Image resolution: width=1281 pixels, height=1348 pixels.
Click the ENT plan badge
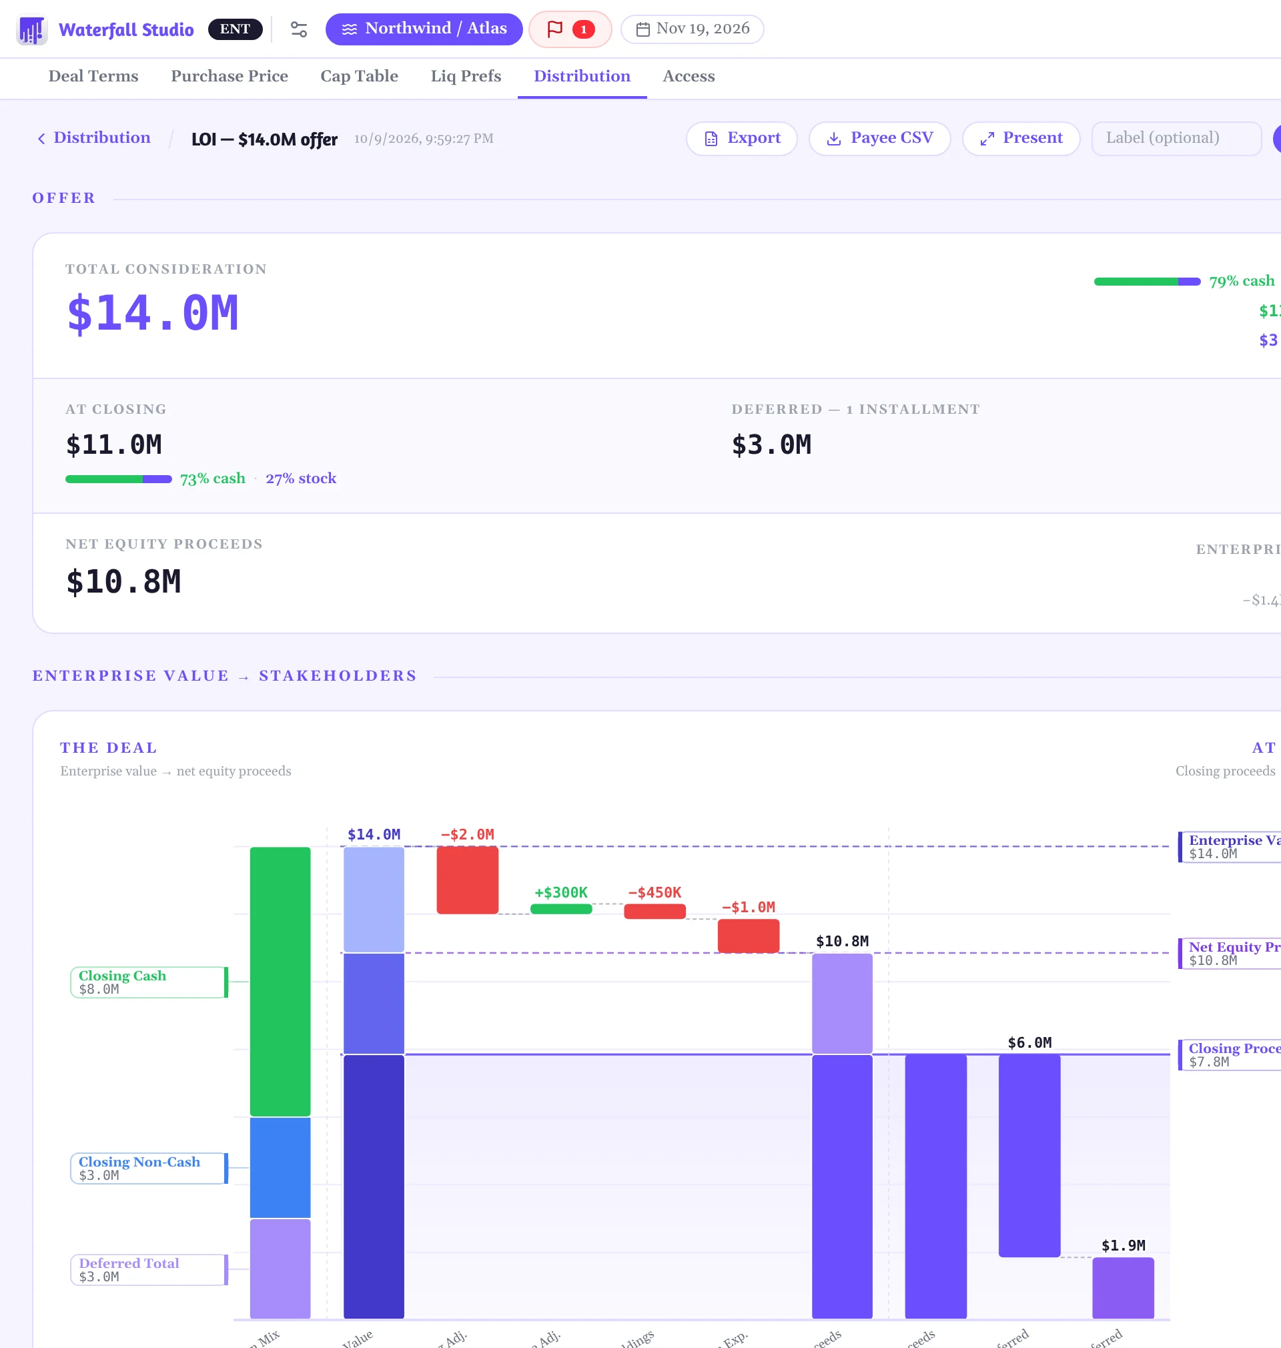(235, 29)
